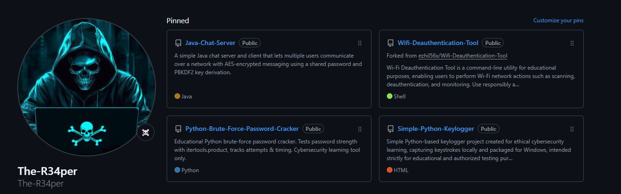
Task: Click the Wi-Fi Deauthentication Tool description text
Action: (481, 76)
